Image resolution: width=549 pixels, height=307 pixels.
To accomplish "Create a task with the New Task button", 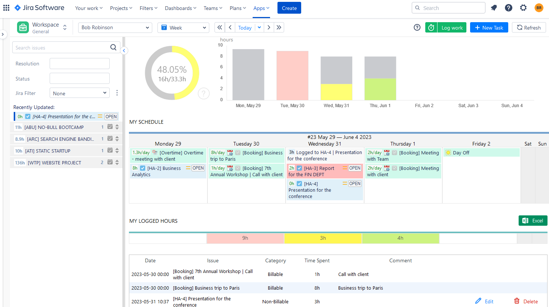I will pyautogui.click(x=489, y=27).
